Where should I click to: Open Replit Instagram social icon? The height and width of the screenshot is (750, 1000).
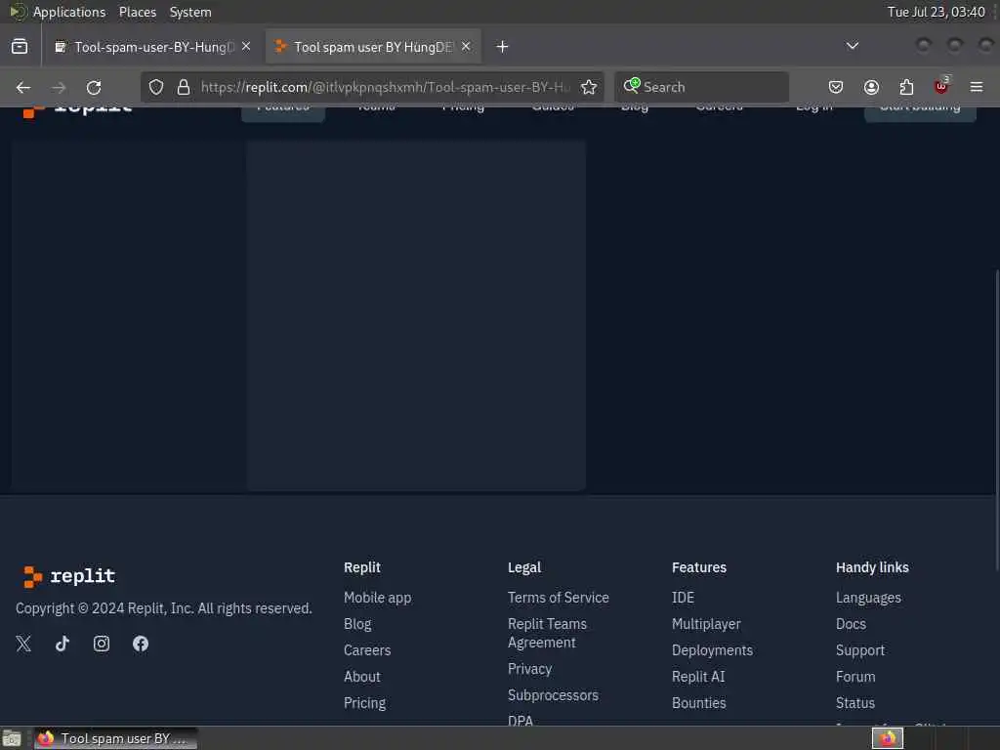coord(102,644)
